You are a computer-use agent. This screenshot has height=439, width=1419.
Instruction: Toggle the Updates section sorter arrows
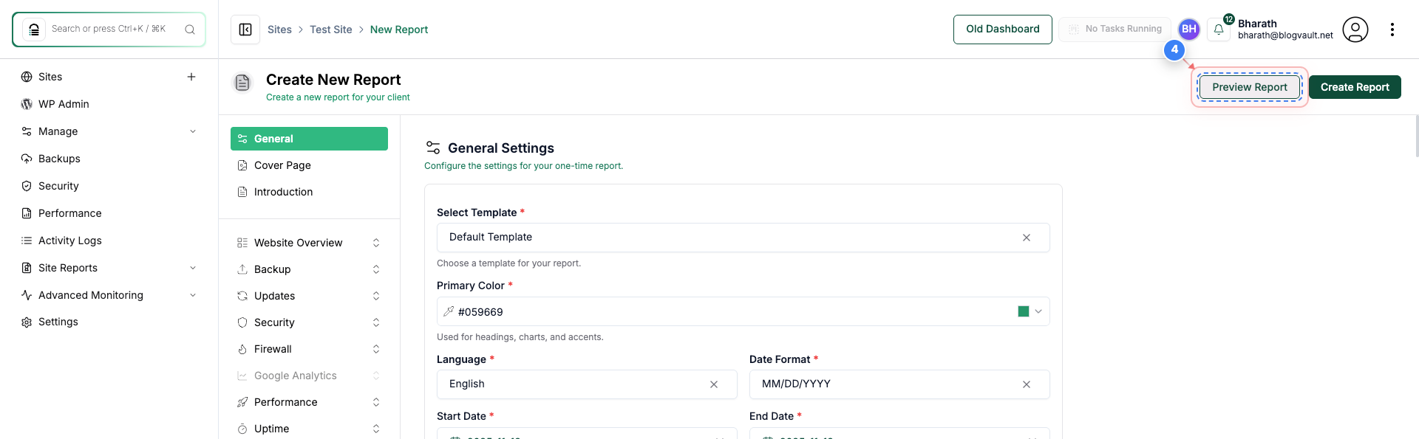click(x=376, y=296)
